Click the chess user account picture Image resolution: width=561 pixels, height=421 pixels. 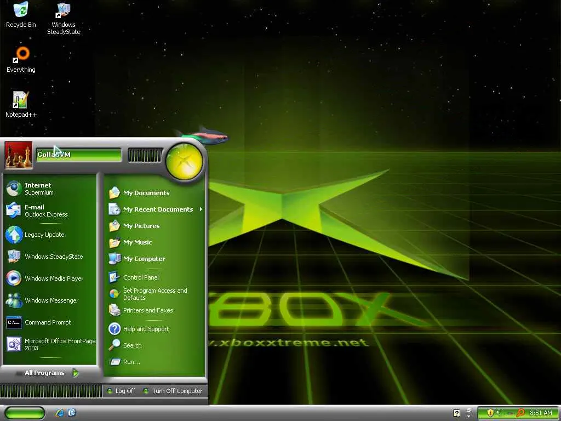tap(18, 155)
